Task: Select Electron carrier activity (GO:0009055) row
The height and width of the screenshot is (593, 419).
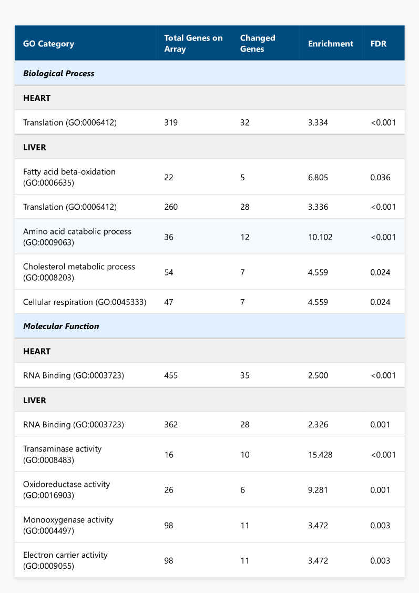Action: [x=65, y=560]
